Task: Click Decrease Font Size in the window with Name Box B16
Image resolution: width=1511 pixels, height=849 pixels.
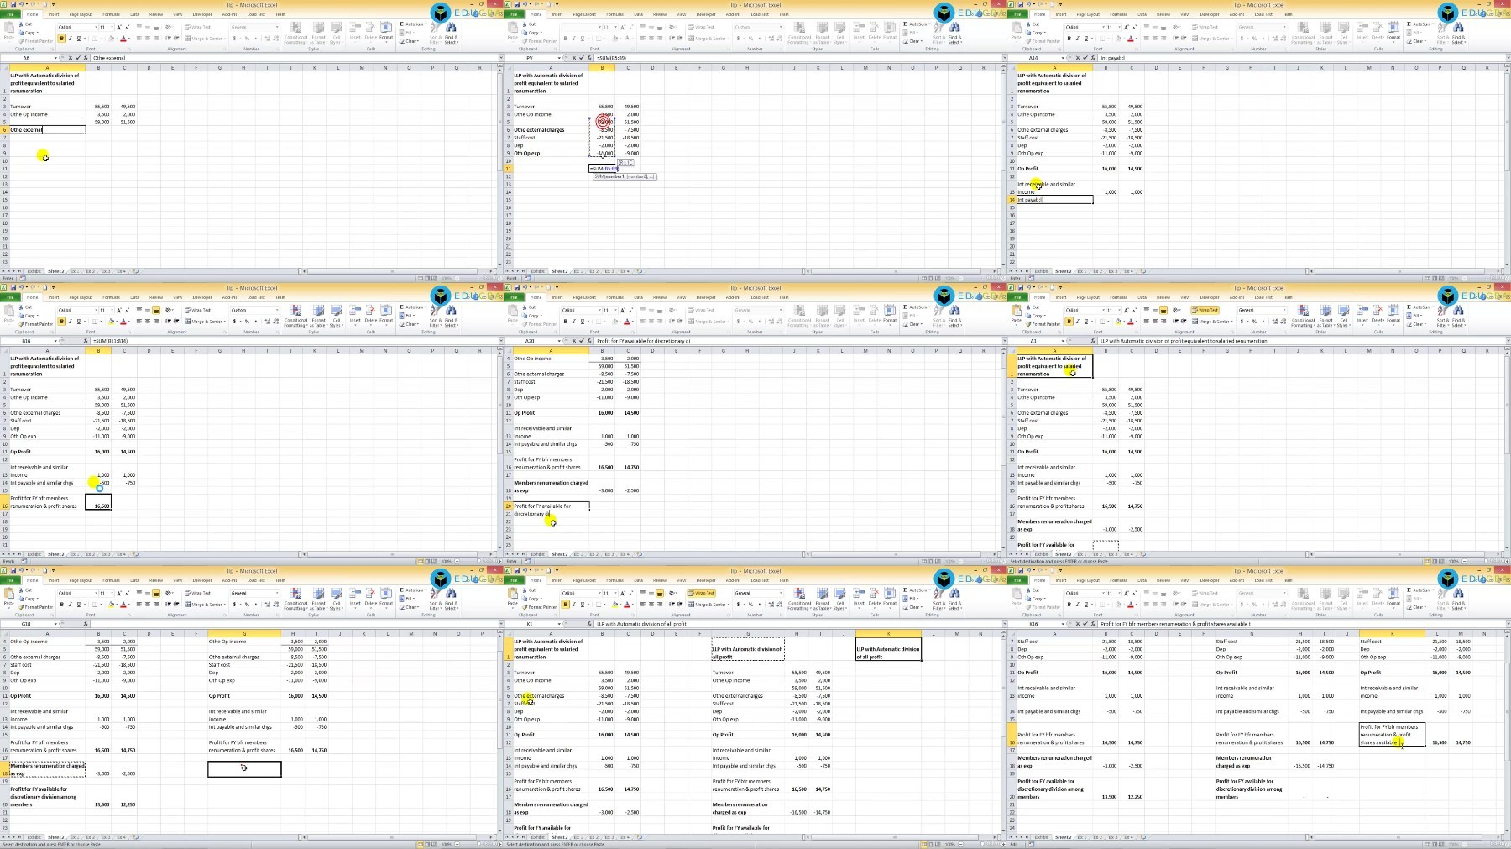Action: coord(127,310)
